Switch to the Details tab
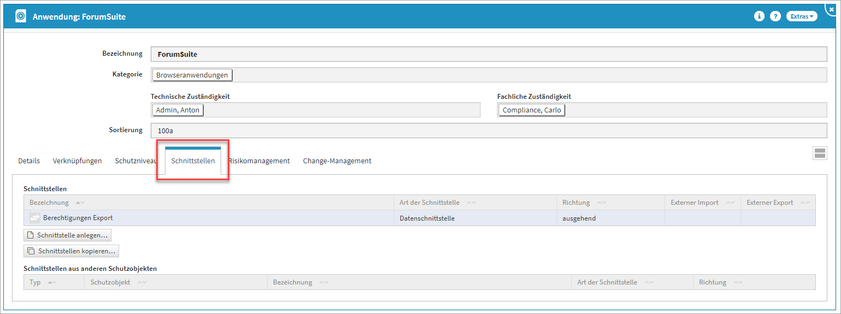This screenshot has width=841, height=314. point(29,161)
